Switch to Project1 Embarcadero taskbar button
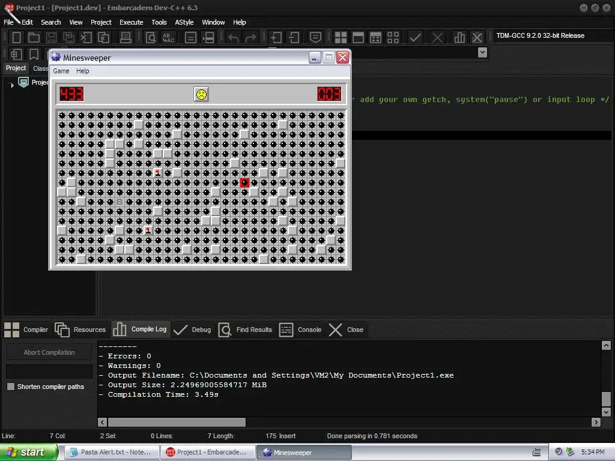 208,452
